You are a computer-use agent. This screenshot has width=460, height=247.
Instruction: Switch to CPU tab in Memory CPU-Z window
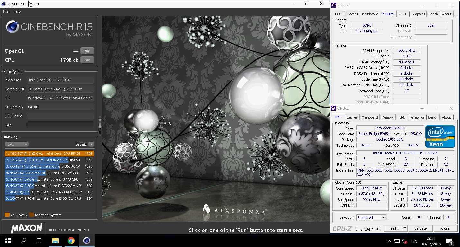click(338, 14)
